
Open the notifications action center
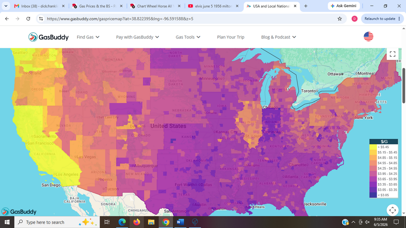[x=396, y=222]
